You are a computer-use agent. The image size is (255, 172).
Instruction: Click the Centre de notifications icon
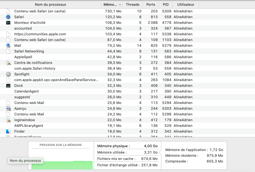[x=8, y=63]
